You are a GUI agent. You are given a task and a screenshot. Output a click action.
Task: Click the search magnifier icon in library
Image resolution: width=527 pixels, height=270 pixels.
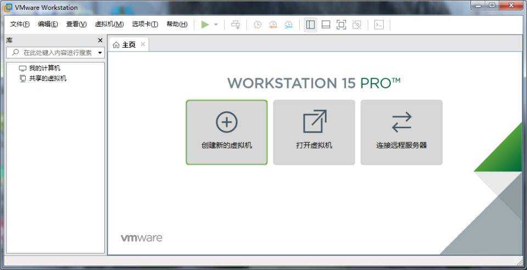coord(15,53)
